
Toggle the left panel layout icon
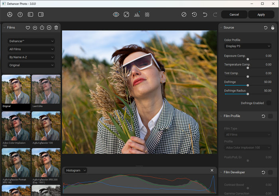pyautogui.click(x=30, y=15)
